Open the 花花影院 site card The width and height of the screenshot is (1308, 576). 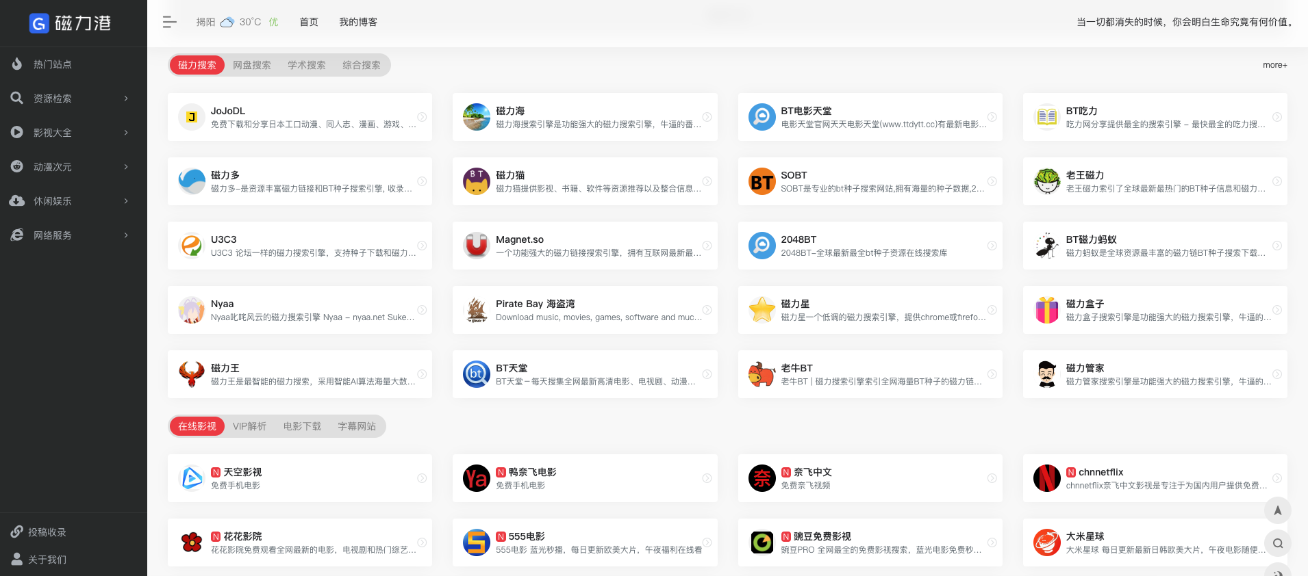click(300, 542)
